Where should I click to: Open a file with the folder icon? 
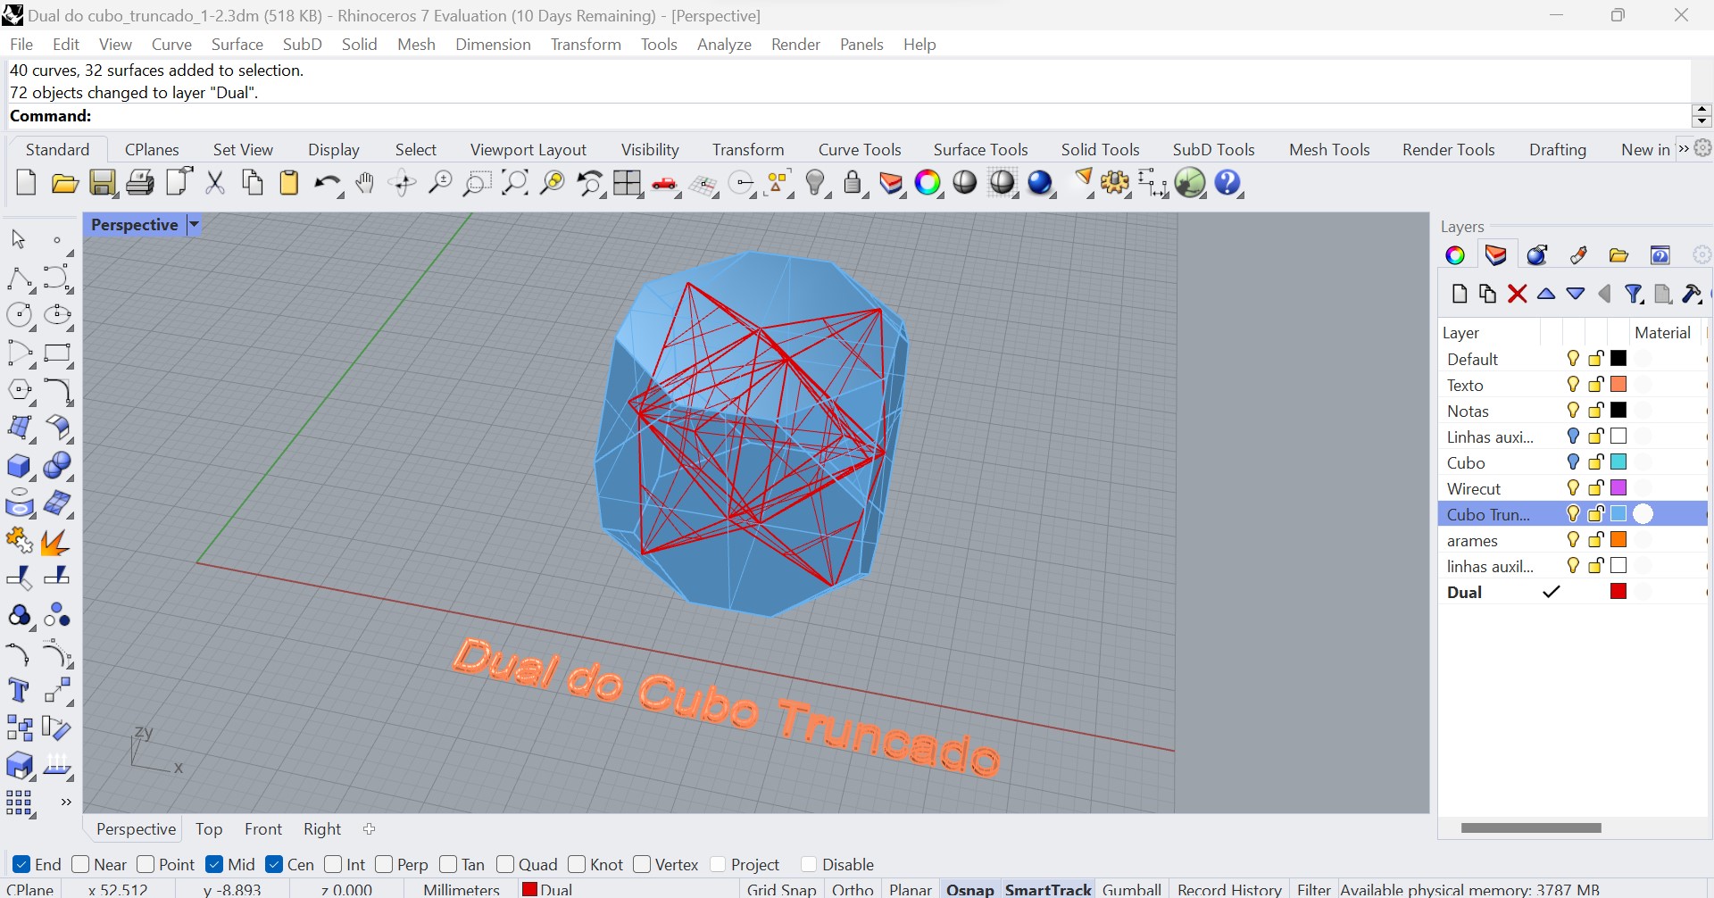click(x=64, y=183)
